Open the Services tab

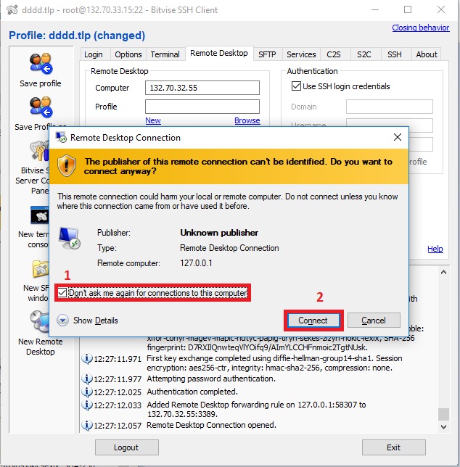point(301,54)
